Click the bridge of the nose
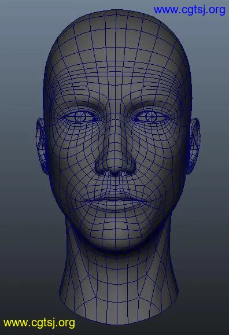Screen dimensions: 229x335 tap(116, 120)
